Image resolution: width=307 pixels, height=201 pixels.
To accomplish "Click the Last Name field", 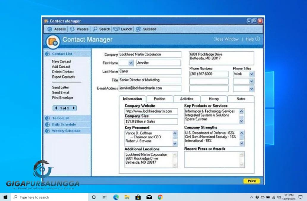I will click(150, 71).
